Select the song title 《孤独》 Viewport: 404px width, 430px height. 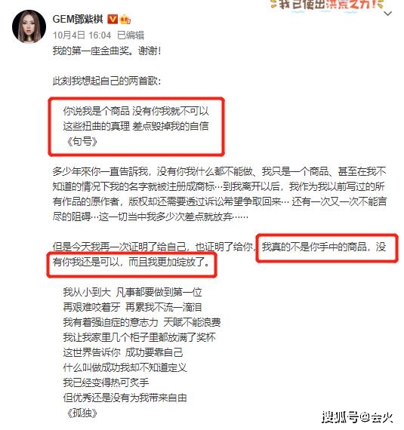[82, 413]
